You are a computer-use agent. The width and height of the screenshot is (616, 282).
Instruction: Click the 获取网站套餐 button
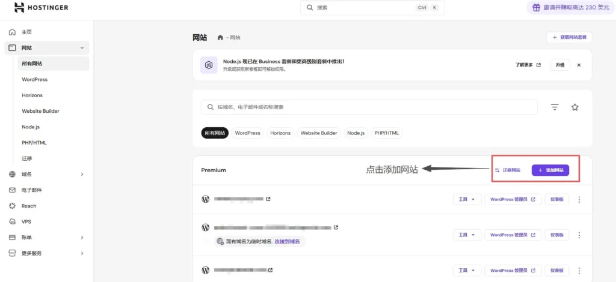(569, 38)
